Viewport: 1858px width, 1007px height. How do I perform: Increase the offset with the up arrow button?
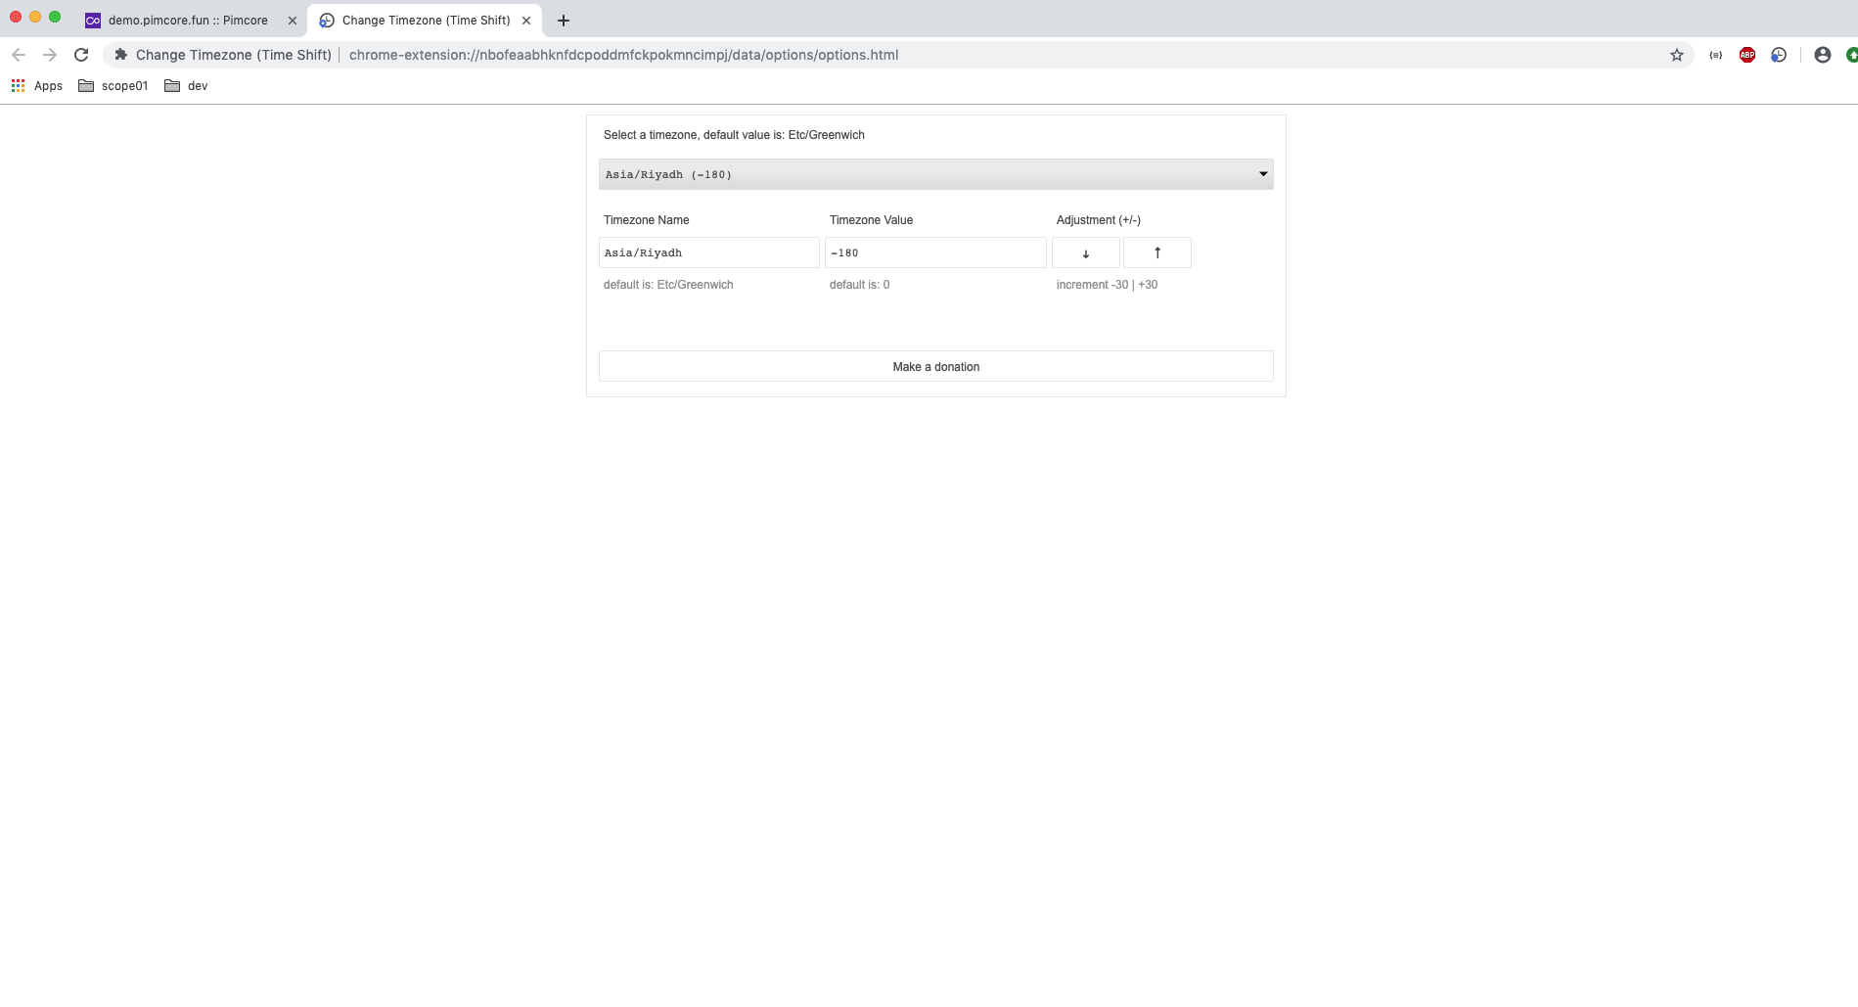point(1157,252)
